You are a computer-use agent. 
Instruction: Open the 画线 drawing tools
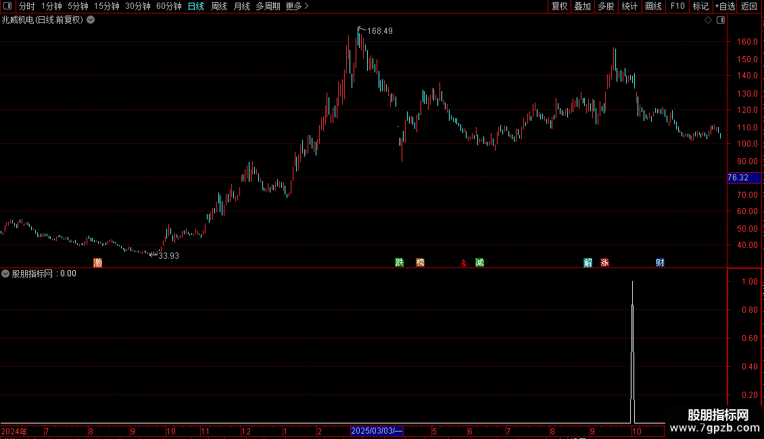tap(653, 6)
